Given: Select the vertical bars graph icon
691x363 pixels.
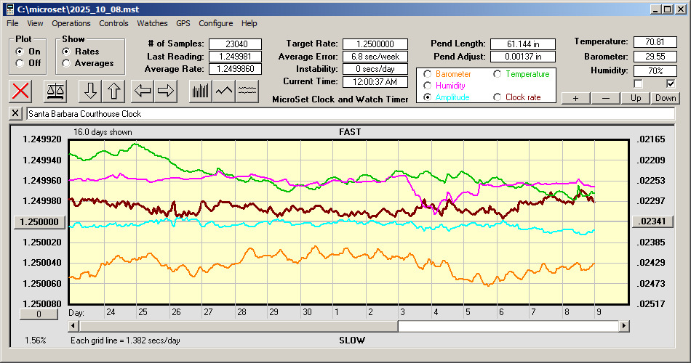Looking at the screenshot, I should point(200,91).
